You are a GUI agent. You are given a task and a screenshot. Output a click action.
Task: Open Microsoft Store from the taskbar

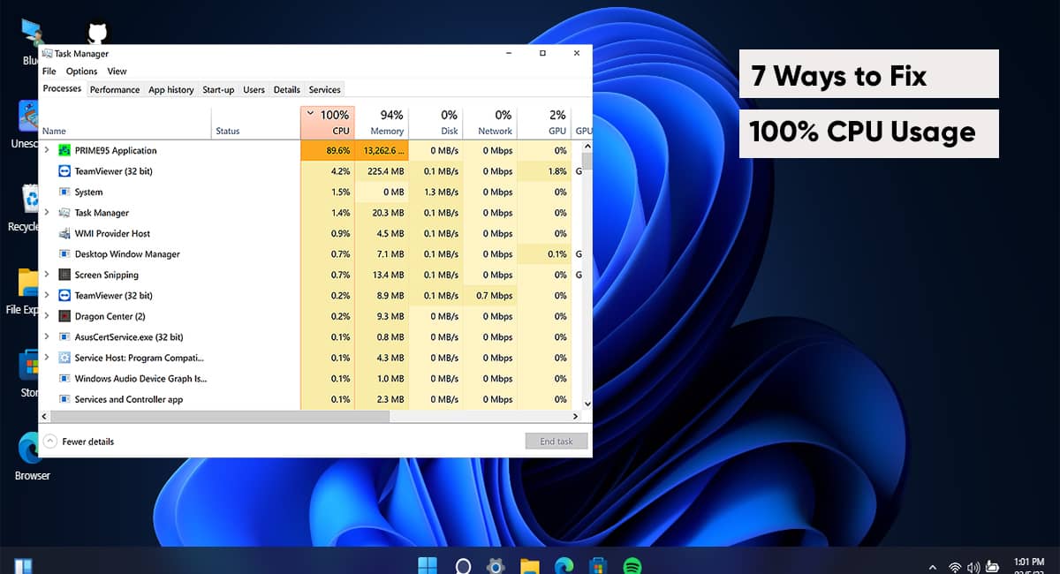pyautogui.click(x=598, y=566)
